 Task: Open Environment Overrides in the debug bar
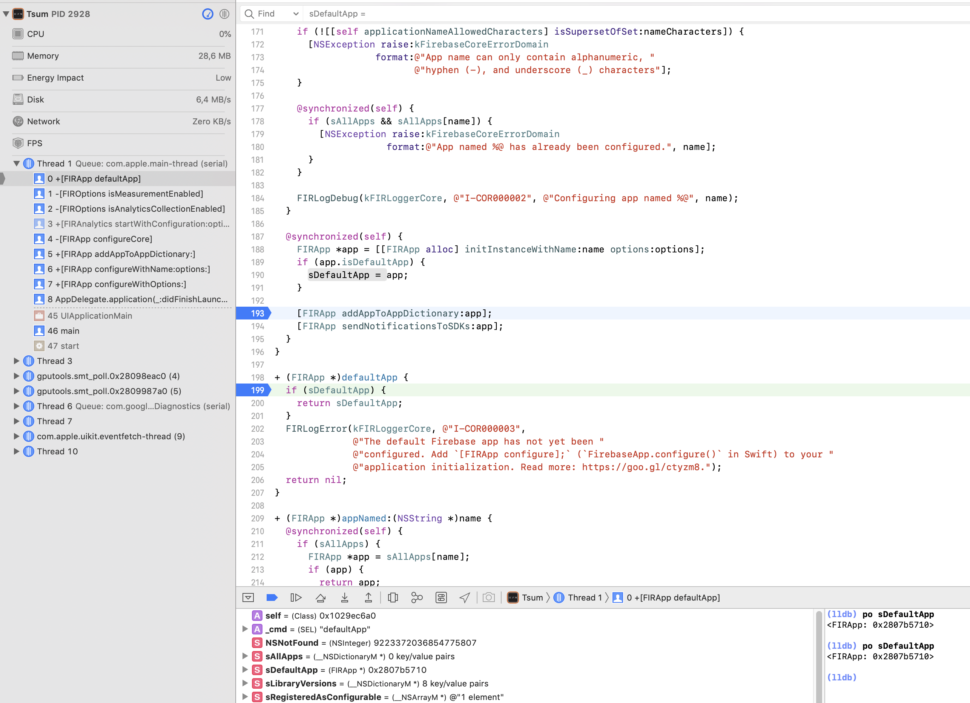pyautogui.click(x=441, y=598)
